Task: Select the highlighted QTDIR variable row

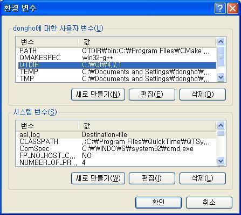Action: pyautogui.click(x=117, y=65)
